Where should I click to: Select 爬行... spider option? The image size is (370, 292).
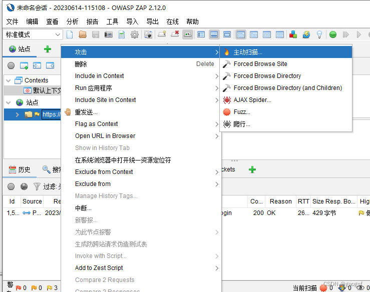point(286,124)
